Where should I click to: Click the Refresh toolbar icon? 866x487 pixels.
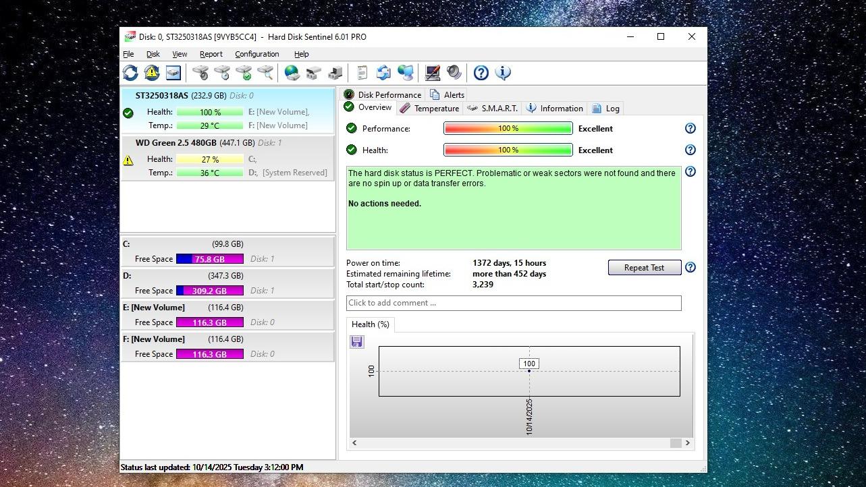(130, 73)
